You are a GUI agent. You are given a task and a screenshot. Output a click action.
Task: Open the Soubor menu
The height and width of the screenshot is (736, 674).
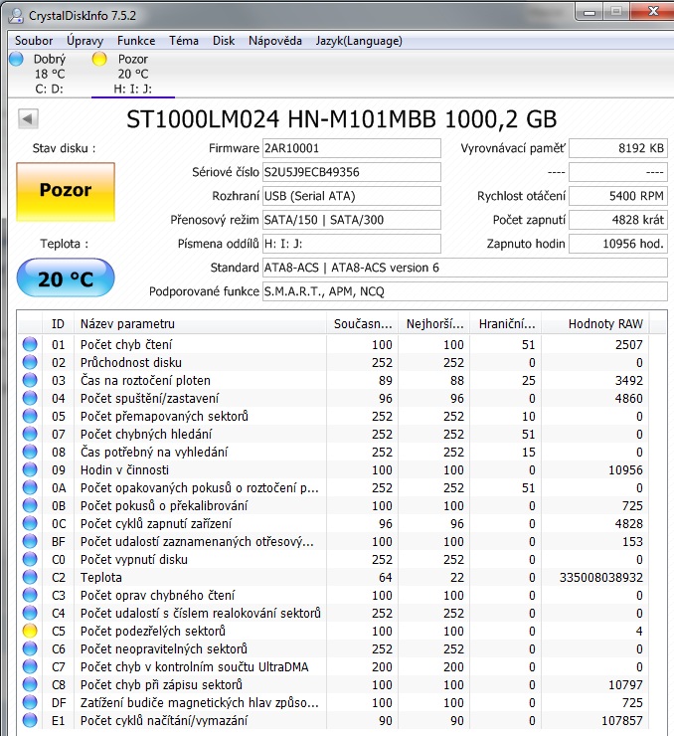pos(34,41)
